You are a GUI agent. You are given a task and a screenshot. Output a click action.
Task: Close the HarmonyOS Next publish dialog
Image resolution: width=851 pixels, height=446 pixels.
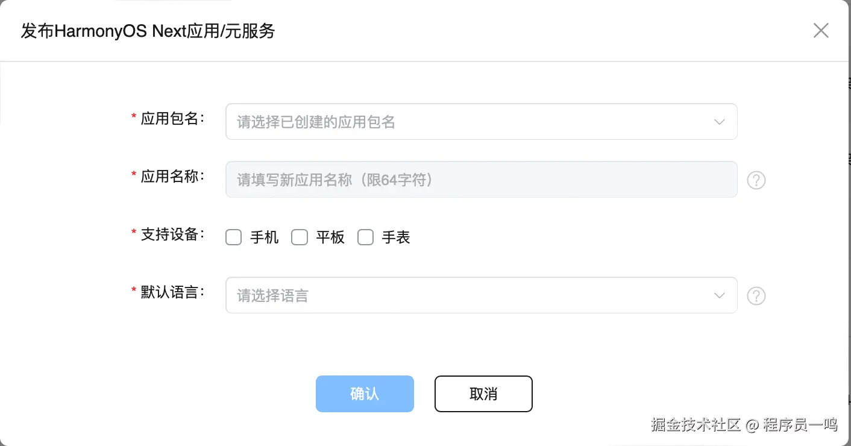(821, 31)
